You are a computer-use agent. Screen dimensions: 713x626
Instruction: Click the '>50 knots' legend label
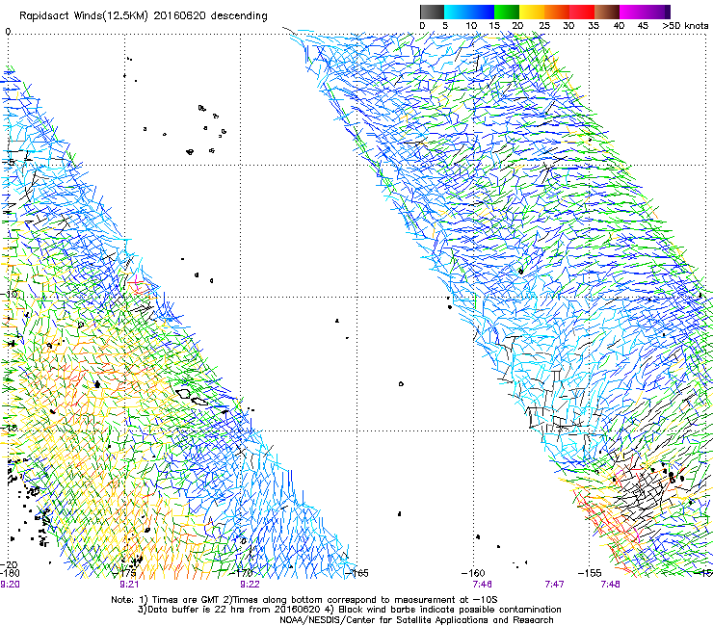coord(685,26)
